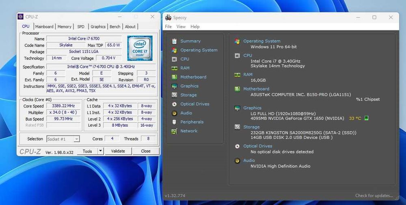Expand the Tools dropdown arrow in CPU-Z

click(x=100, y=151)
